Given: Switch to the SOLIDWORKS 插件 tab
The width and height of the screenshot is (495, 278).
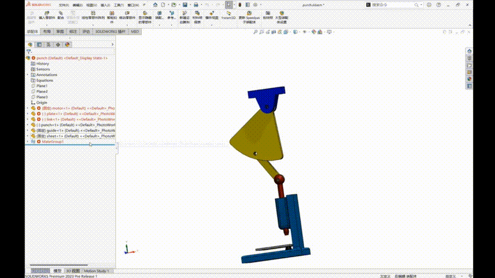Looking at the screenshot, I should (x=110, y=32).
